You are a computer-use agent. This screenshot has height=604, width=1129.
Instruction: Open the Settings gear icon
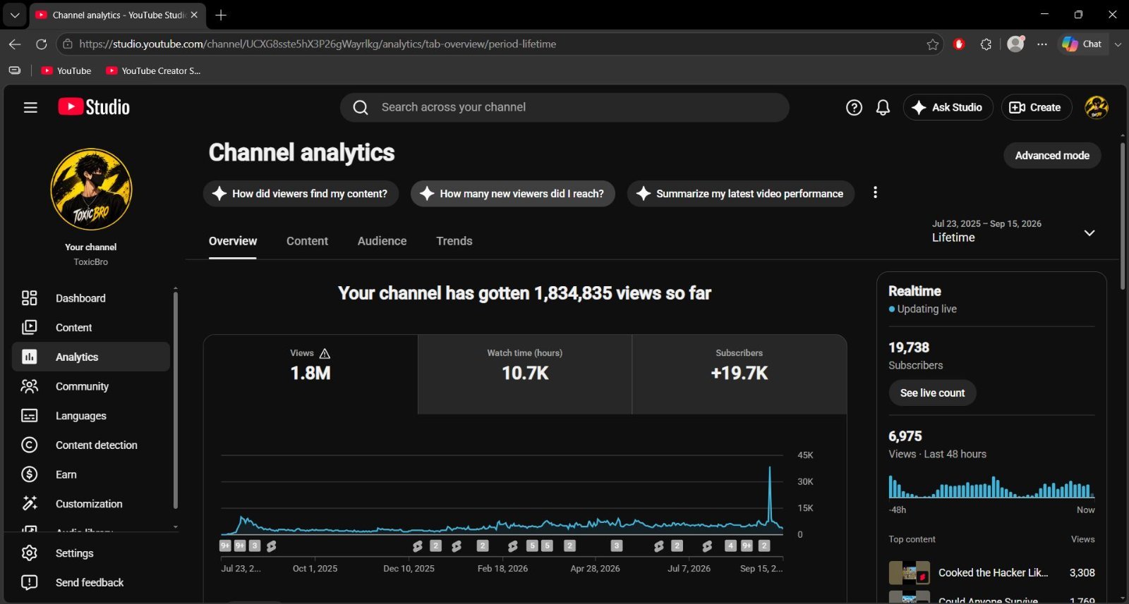pyautogui.click(x=29, y=553)
